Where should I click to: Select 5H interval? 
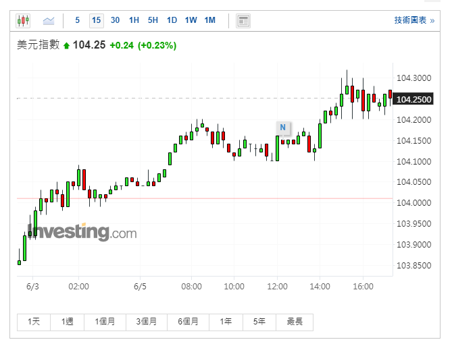153,20
